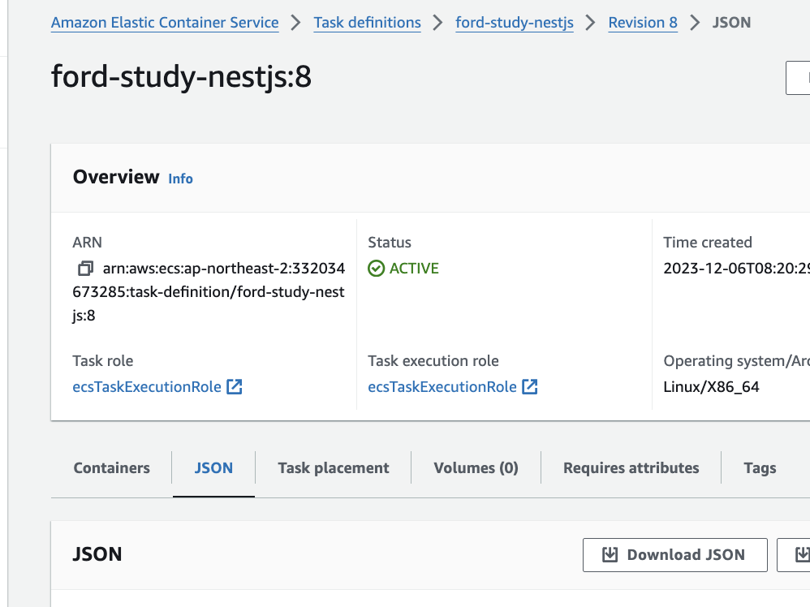
Task: Open ford-study-nestjs breadcrumb link
Action: [515, 23]
